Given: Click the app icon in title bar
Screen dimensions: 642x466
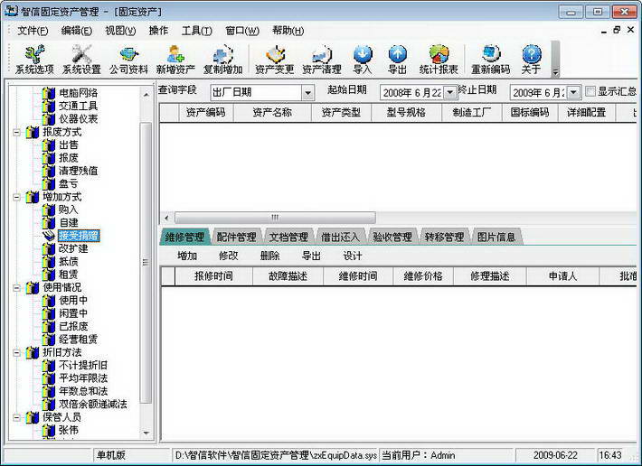Looking at the screenshot, I should tap(11, 11).
